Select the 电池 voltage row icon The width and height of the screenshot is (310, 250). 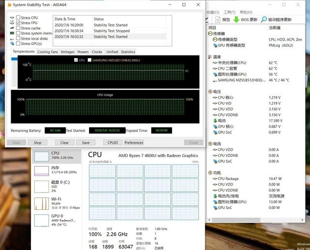coord(215,120)
